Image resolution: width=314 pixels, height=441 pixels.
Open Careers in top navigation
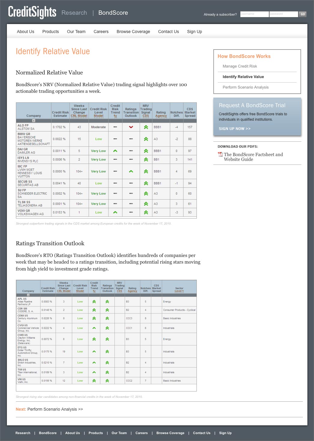101,32
